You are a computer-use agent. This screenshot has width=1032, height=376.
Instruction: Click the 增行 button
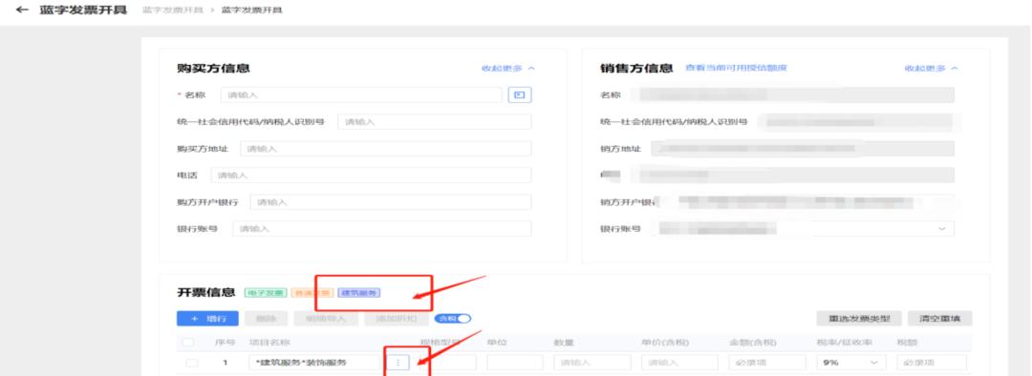(x=207, y=318)
